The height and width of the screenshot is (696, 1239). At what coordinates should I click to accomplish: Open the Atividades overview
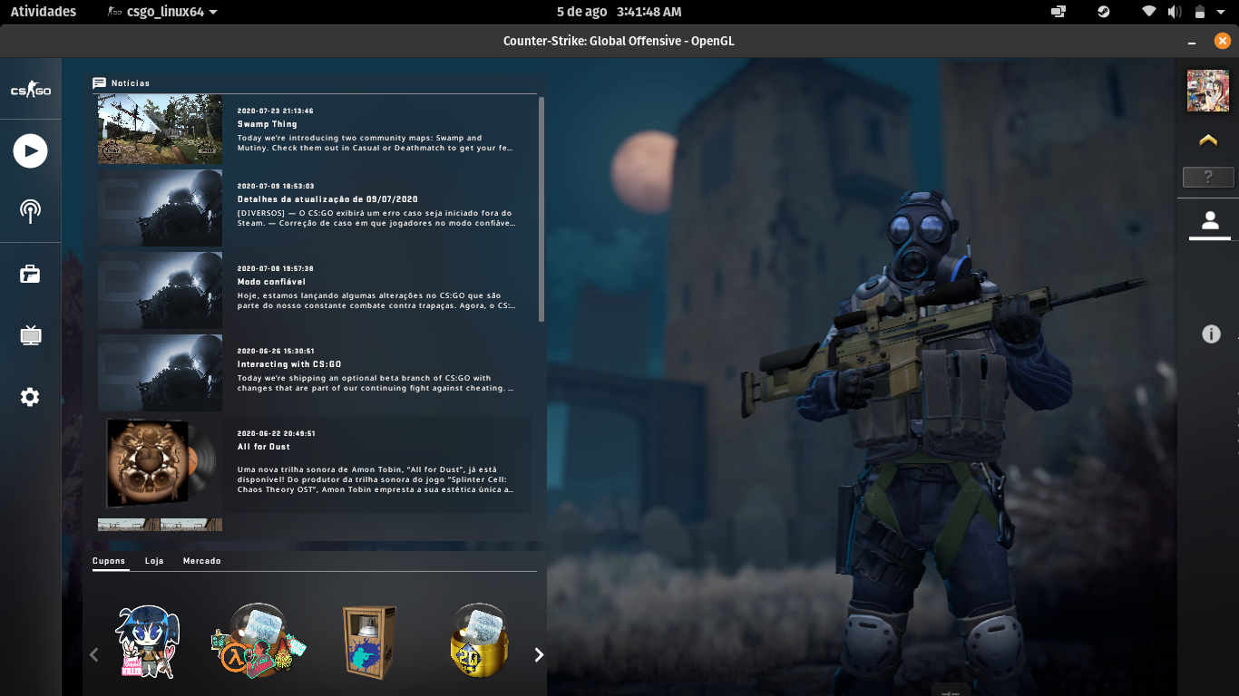(x=44, y=12)
